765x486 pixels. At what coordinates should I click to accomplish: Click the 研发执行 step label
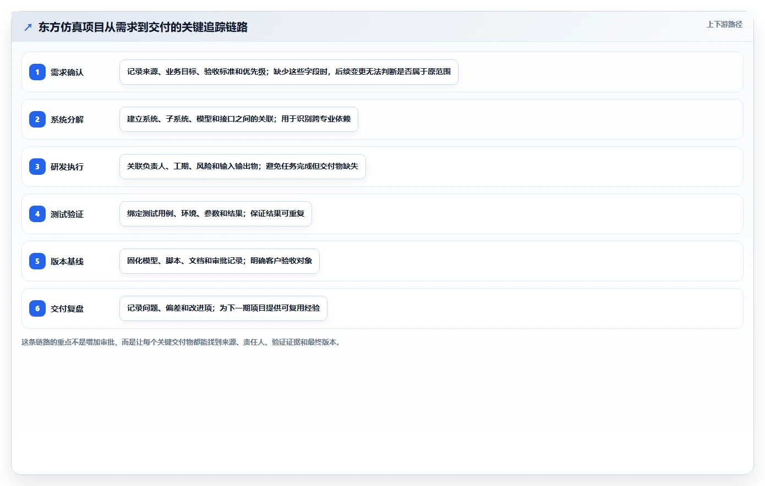click(x=67, y=167)
